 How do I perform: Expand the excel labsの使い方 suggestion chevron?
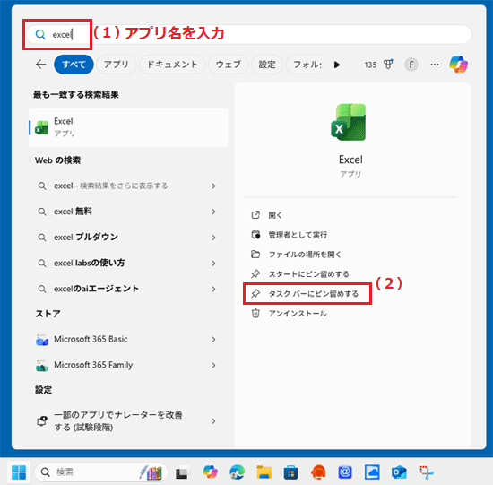pyautogui.click(x=213, y=264)
